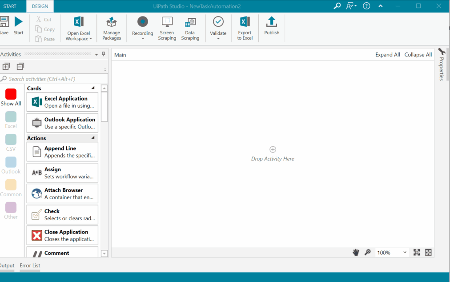
Task: Select the Close Application activity
Action: click(62, 235)
